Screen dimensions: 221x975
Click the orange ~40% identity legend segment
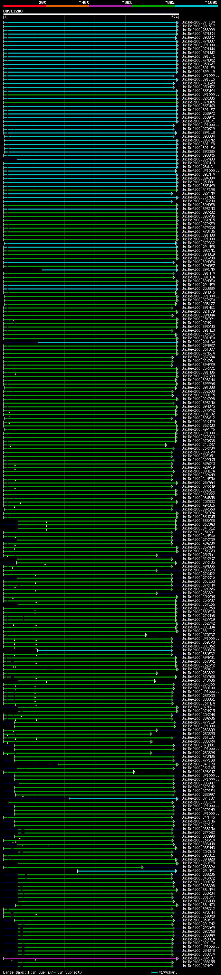pos(68,6)
